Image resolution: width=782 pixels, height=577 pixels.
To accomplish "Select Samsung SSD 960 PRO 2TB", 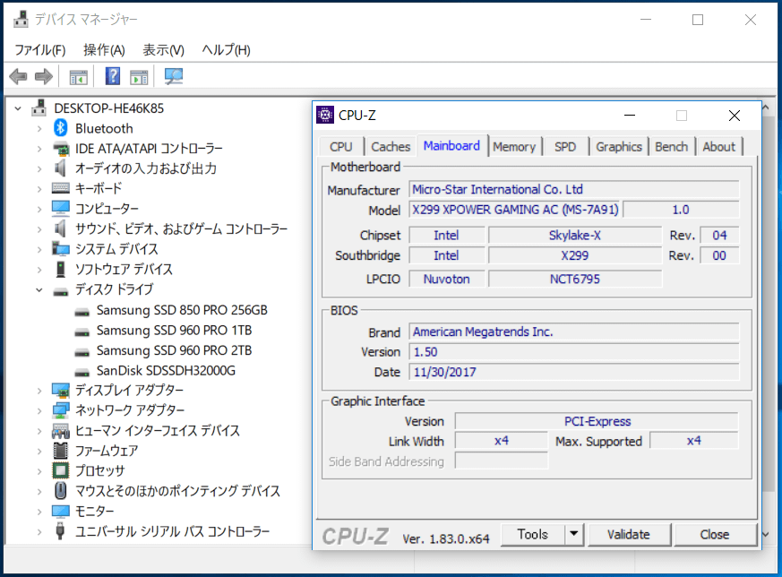I will pos(174,350).
